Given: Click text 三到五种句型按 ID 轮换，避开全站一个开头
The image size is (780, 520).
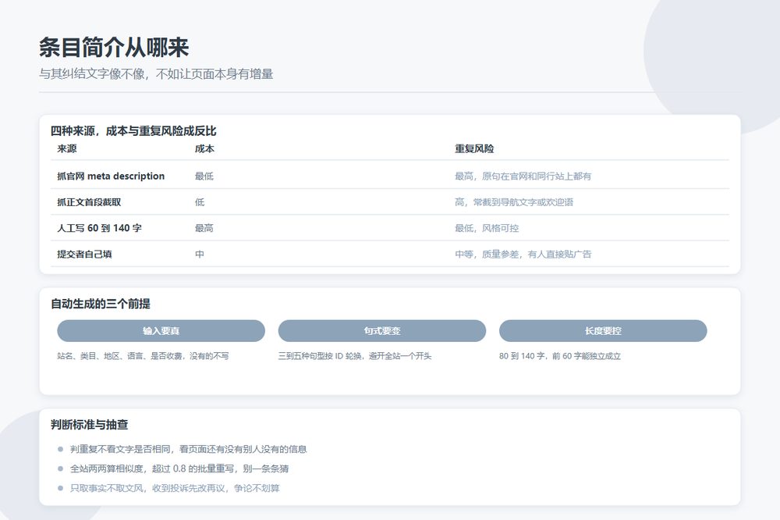Looking at the screenshot, I should (355, 356).
